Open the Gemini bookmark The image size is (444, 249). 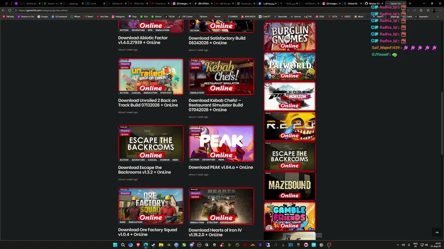[x=296, y=17]
